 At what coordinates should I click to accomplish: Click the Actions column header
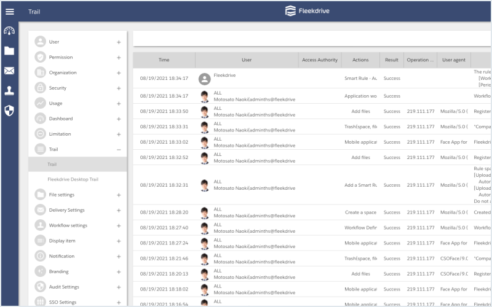tap(360, 60)
